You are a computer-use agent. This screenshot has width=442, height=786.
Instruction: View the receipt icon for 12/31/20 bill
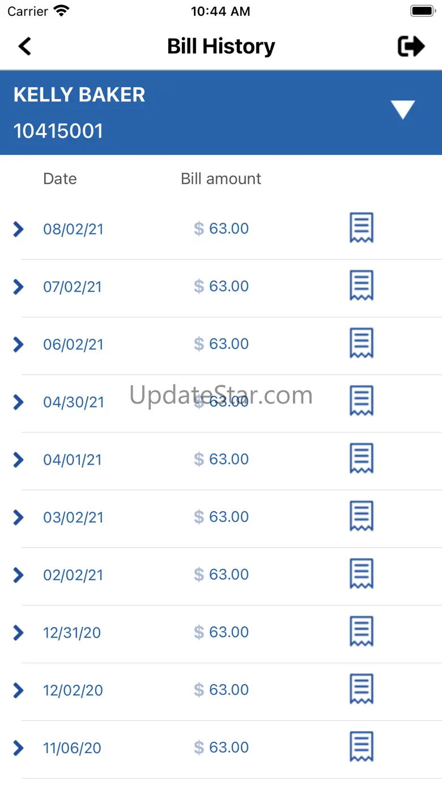click(x=362, y=632)
